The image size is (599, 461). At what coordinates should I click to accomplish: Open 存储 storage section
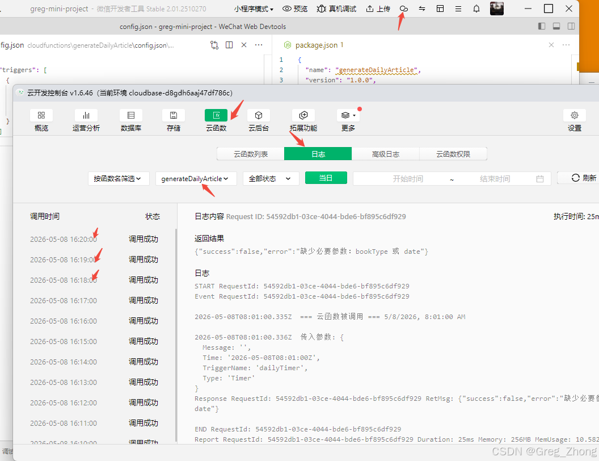click(174, 121)
